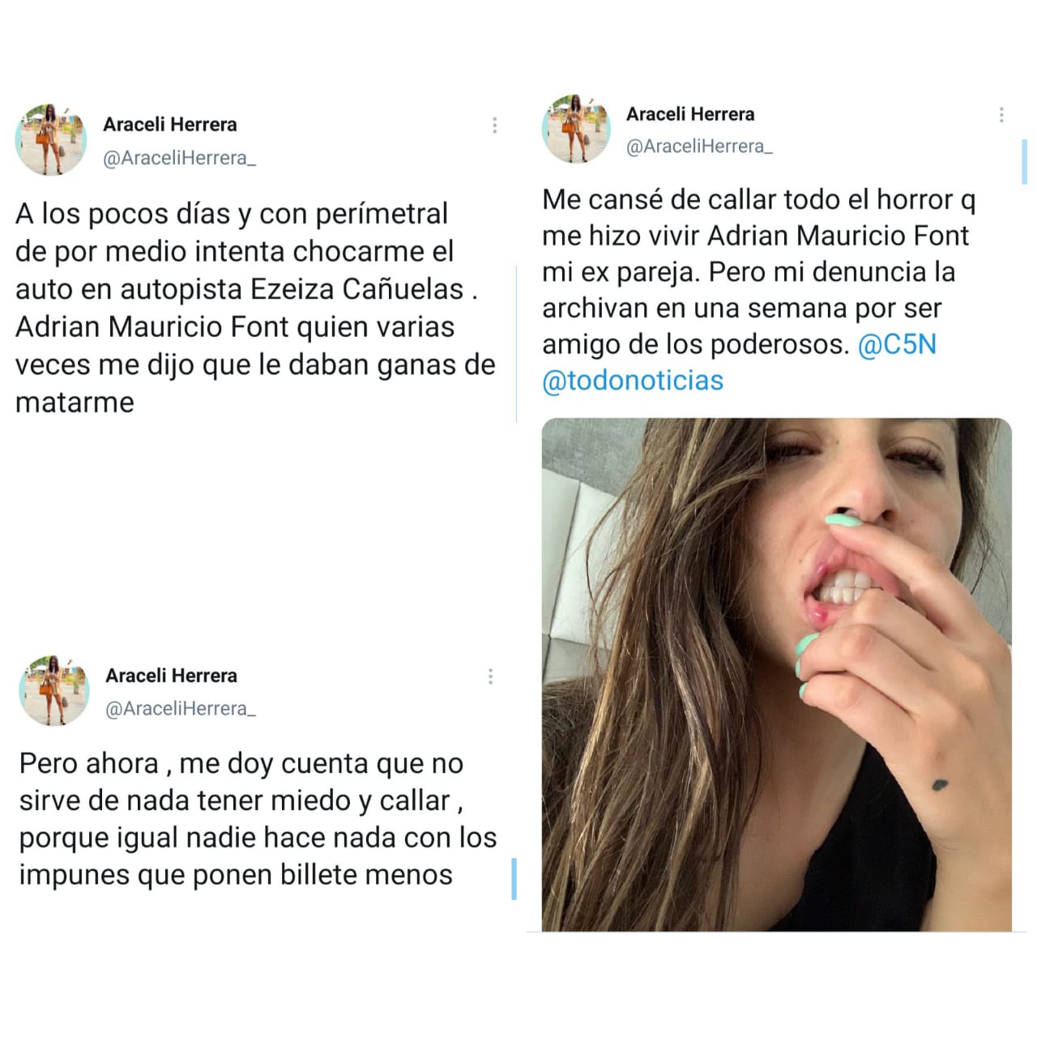Open the tweet text mentioning autopista Ezeiza Cañuelas

(x=255, y=308)
